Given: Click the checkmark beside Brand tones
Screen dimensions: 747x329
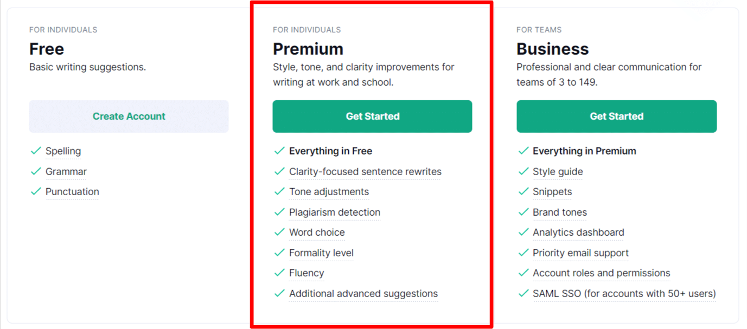Looking at the screenshot, I should point(523,212).
